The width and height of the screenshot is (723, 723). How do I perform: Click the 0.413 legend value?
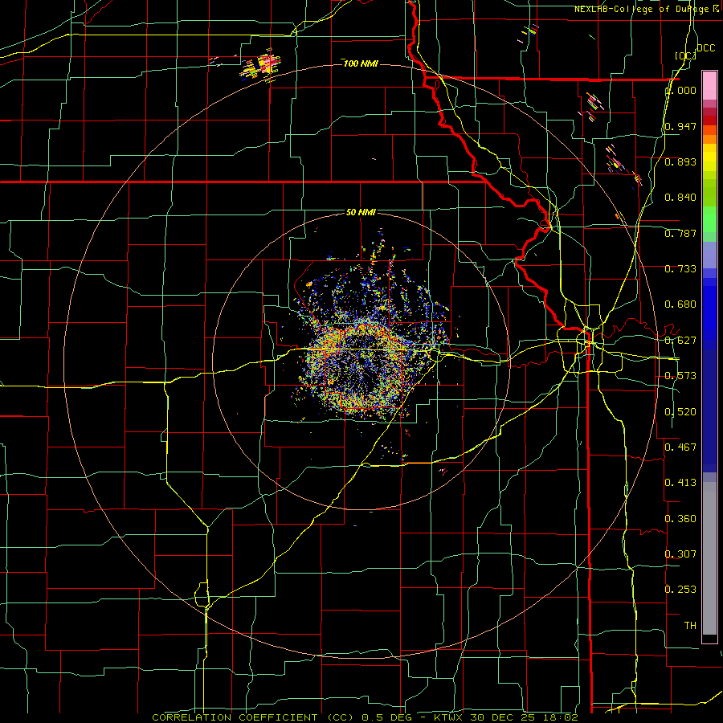coord(680,483)
